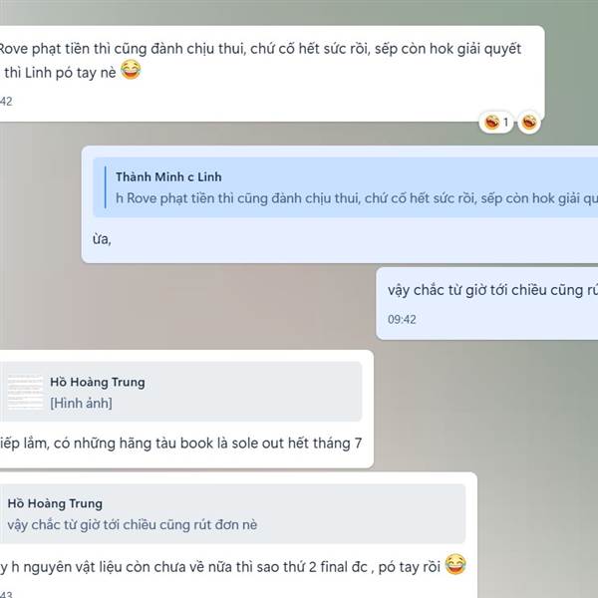The image size is (598, 598).
Task: Click the timestamp under 'thì Linh pó tay nè'
Action: click(x=6, y=102)
